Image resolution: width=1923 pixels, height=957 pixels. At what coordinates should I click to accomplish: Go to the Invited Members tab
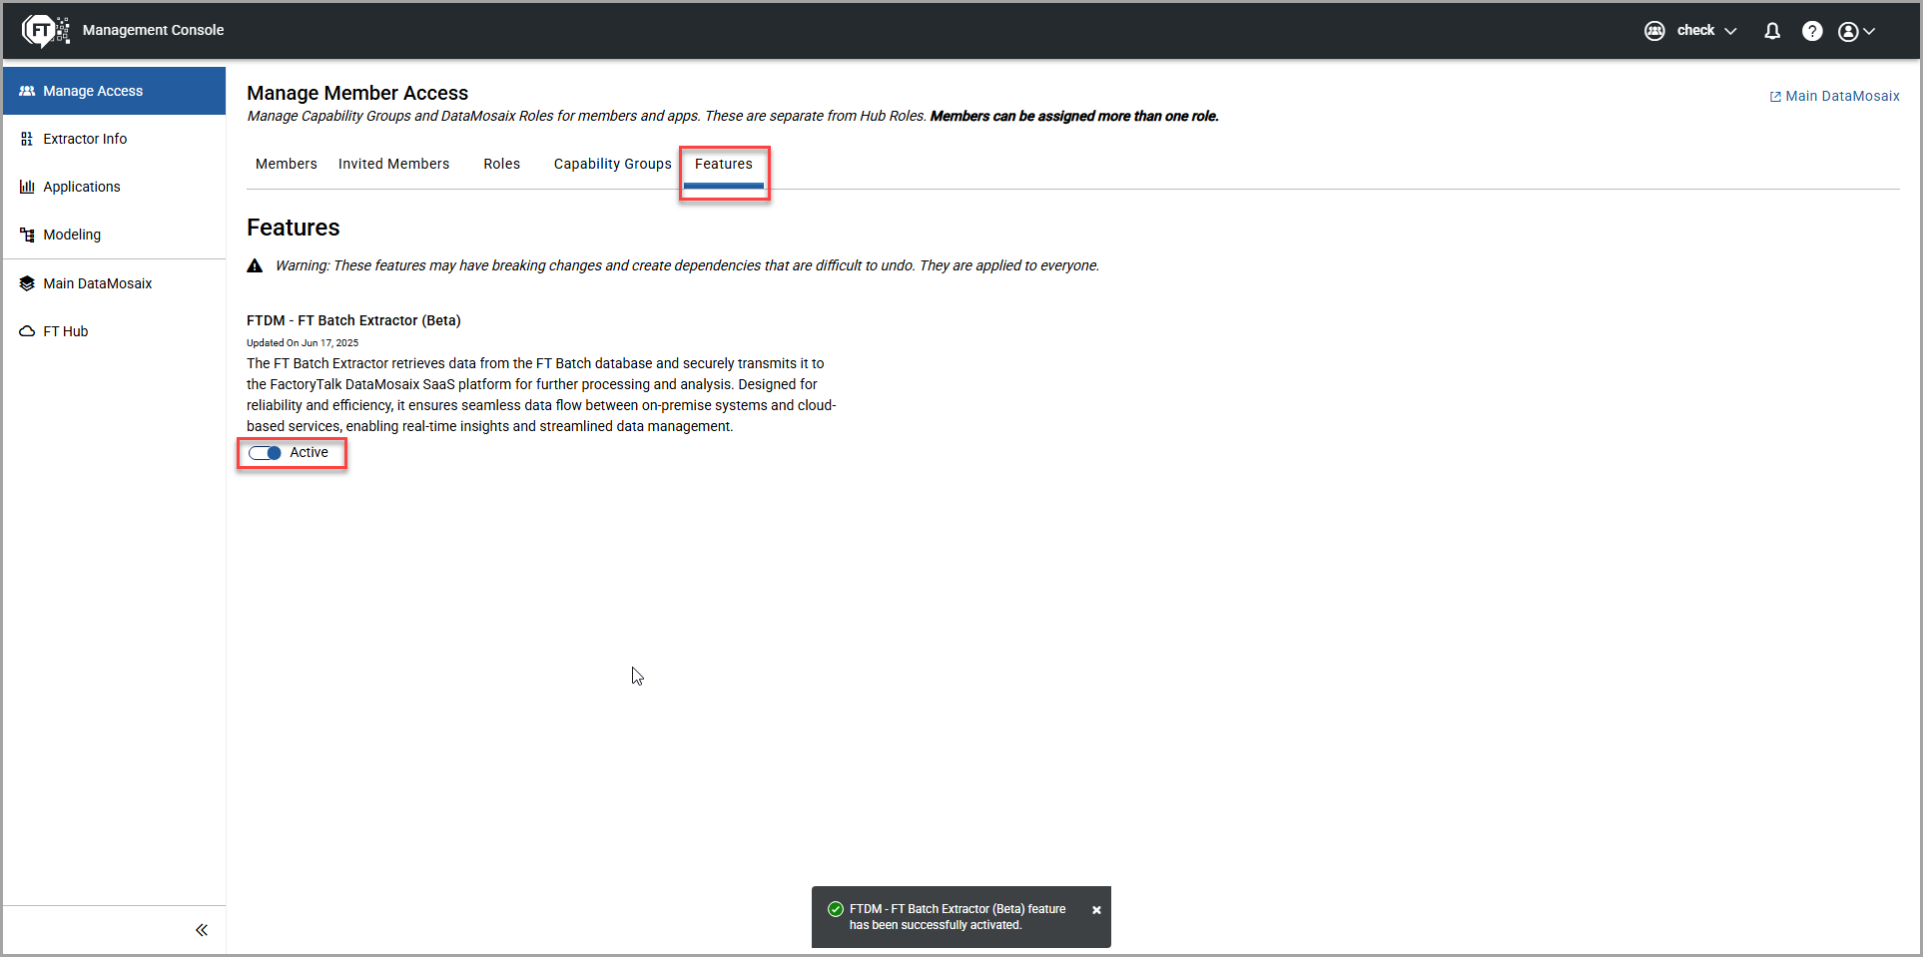(x=393, y=164)
